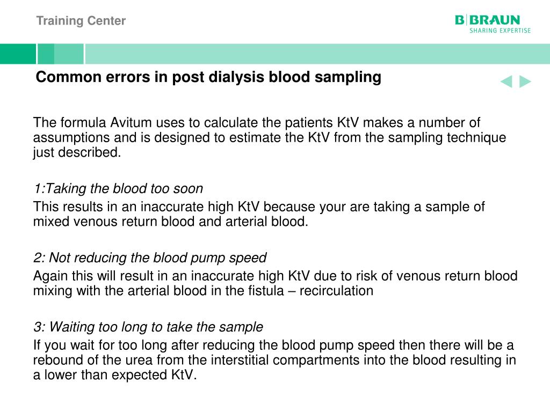Click the light mint banner bar

[317, 54]
